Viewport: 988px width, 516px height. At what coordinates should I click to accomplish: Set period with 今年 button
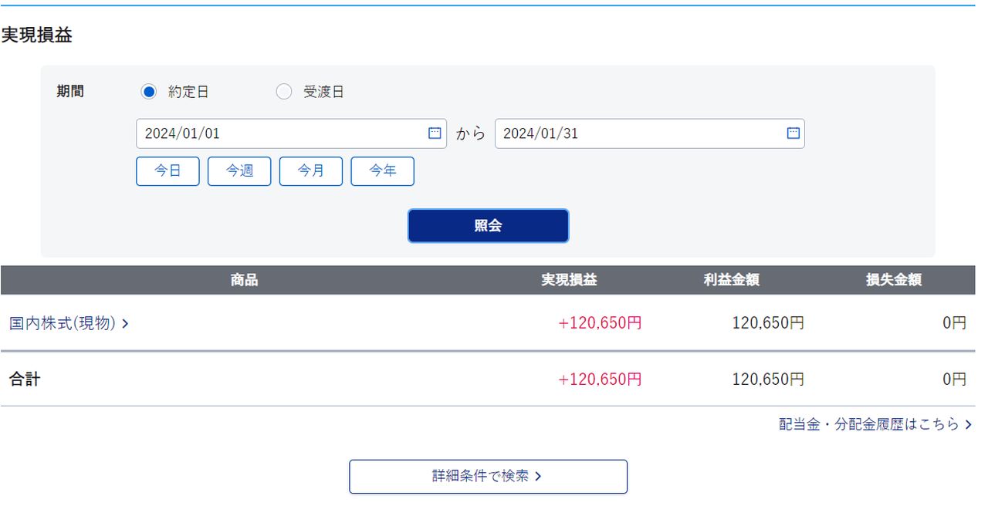[x=382, y=171]
